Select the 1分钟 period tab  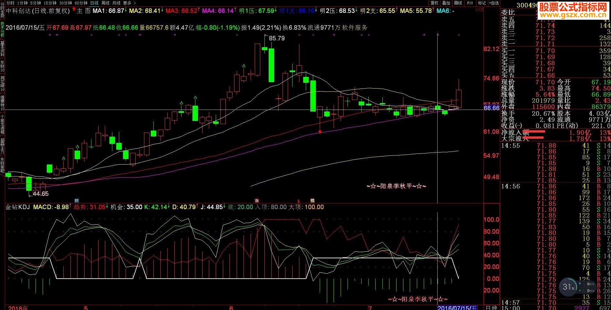click(x=22, y=3)
